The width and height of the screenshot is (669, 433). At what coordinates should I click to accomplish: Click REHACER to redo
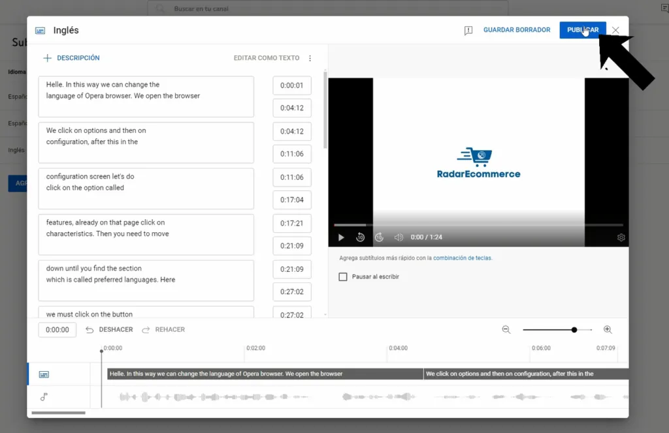[170, 329]
